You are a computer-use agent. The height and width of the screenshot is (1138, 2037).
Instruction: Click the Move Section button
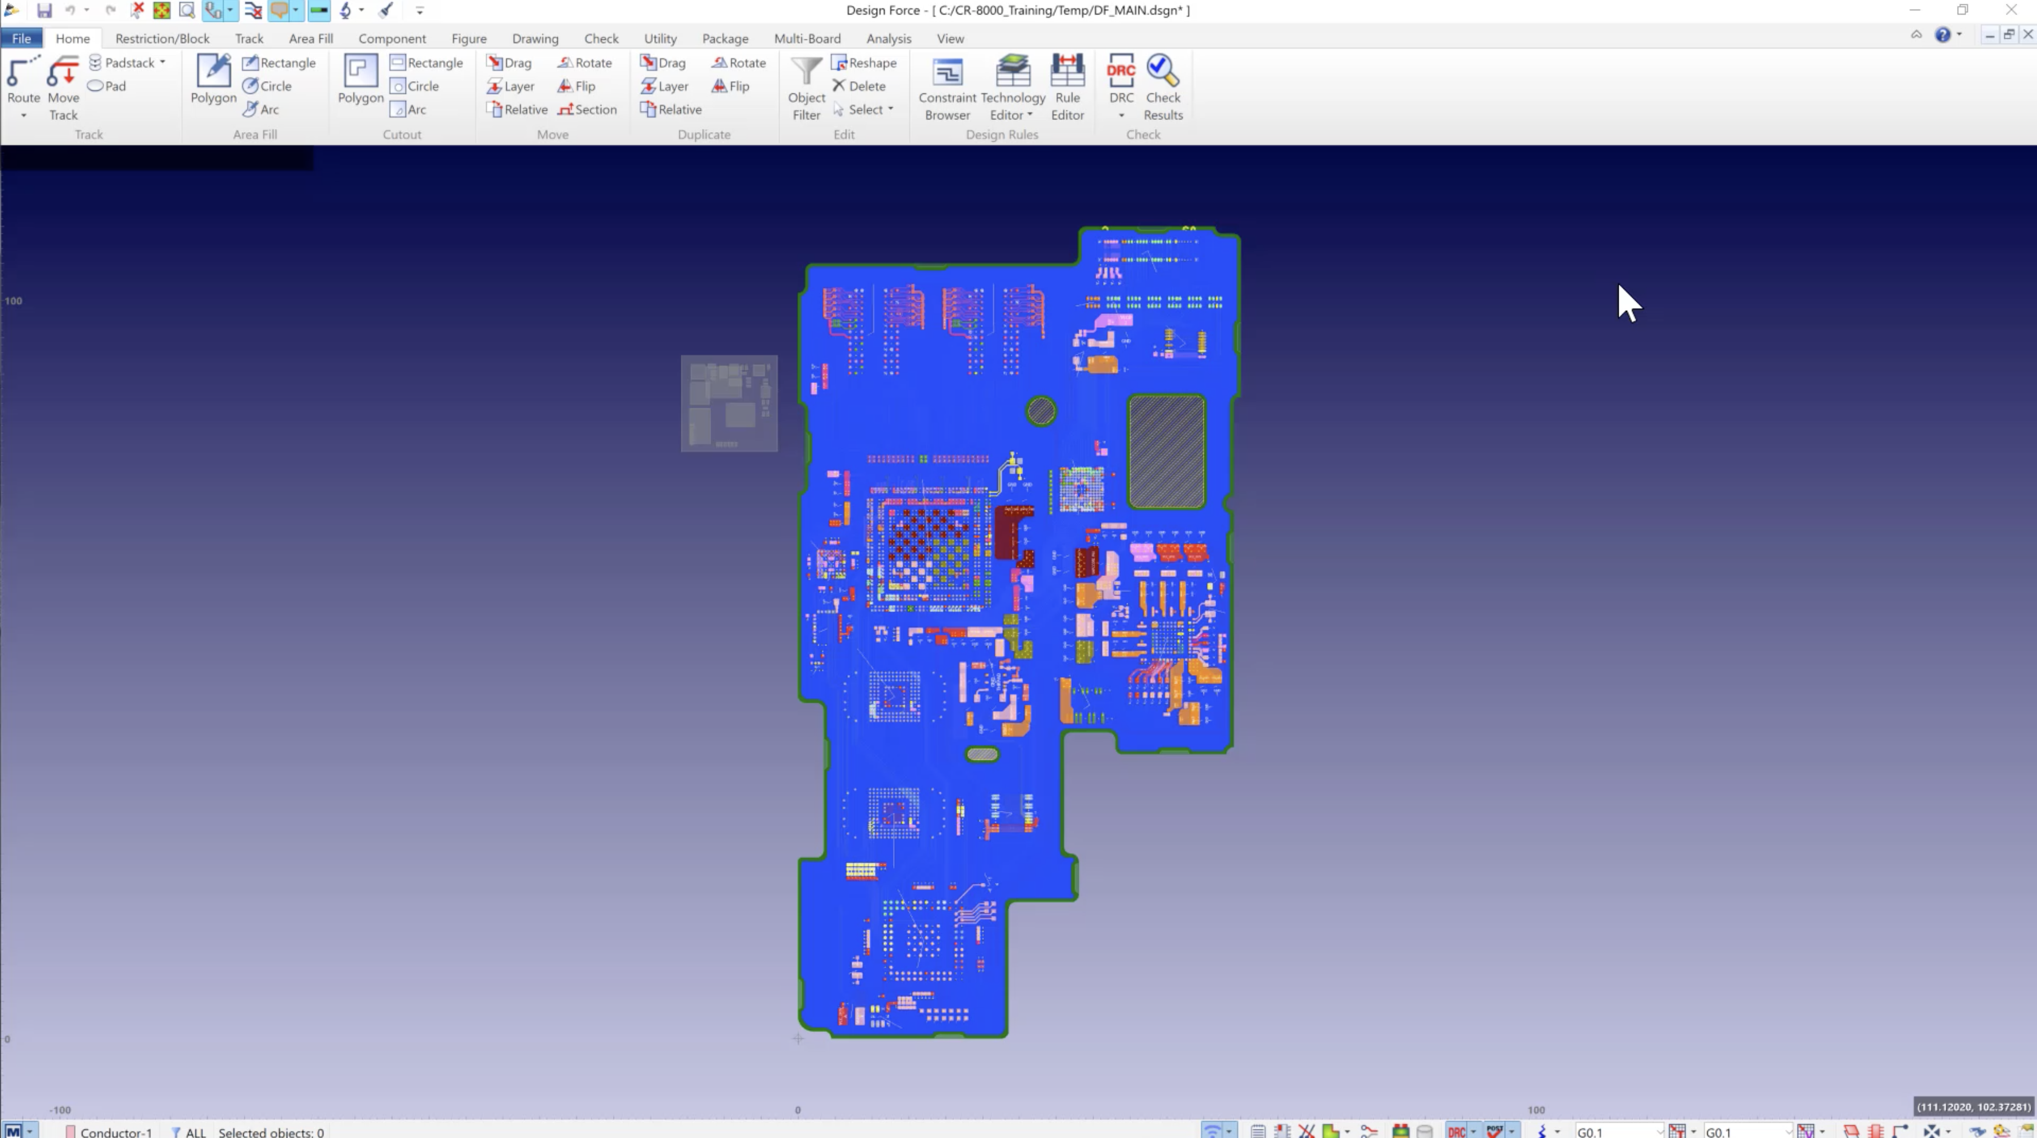[x=587, y=109]
